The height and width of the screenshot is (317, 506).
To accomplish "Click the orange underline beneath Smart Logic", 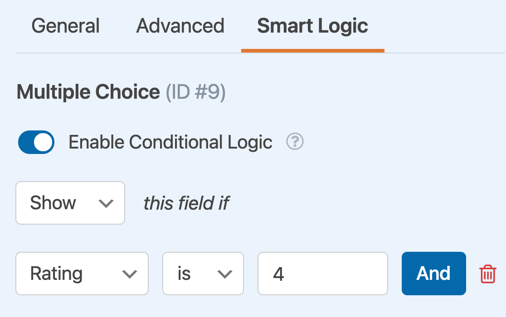I will point(312,50).
